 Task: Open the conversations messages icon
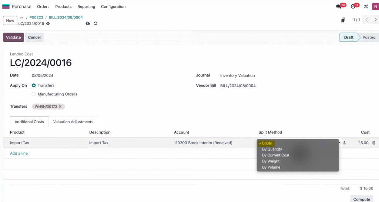[339, 7]
